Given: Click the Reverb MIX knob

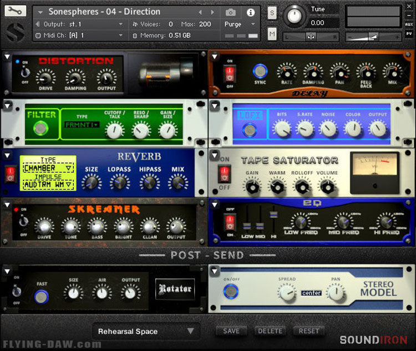Looking at the screenshot, I should (x=177, y=182).
